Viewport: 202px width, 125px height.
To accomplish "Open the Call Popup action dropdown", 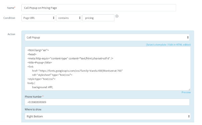I will [x=107, y=38].
